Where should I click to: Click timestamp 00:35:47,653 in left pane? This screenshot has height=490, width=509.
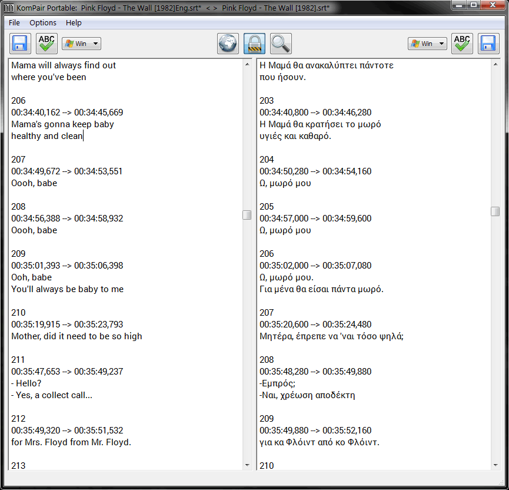[36, 372]
